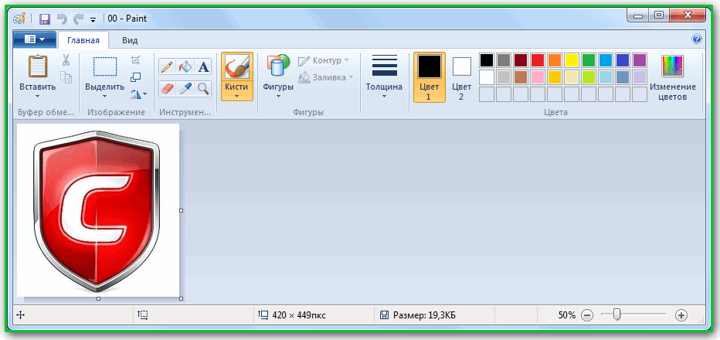Click the rectangular selection icon above Выделить
Viewport: 720px width, 340px height.
click(105, 66)
